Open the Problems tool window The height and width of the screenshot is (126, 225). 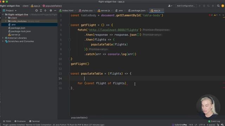(x=20, y=121)
